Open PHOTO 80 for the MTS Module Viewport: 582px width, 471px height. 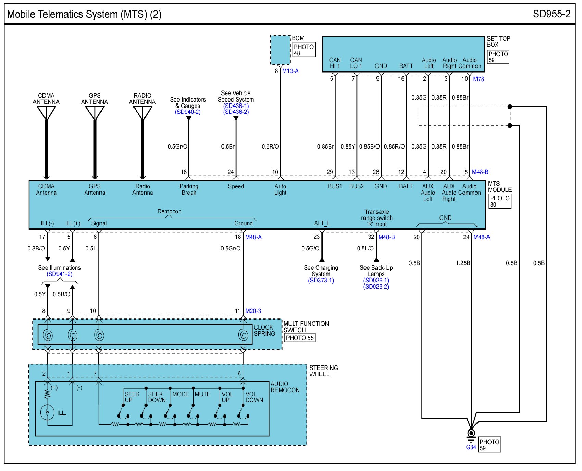pyautogui.click(x=499, y=201)
